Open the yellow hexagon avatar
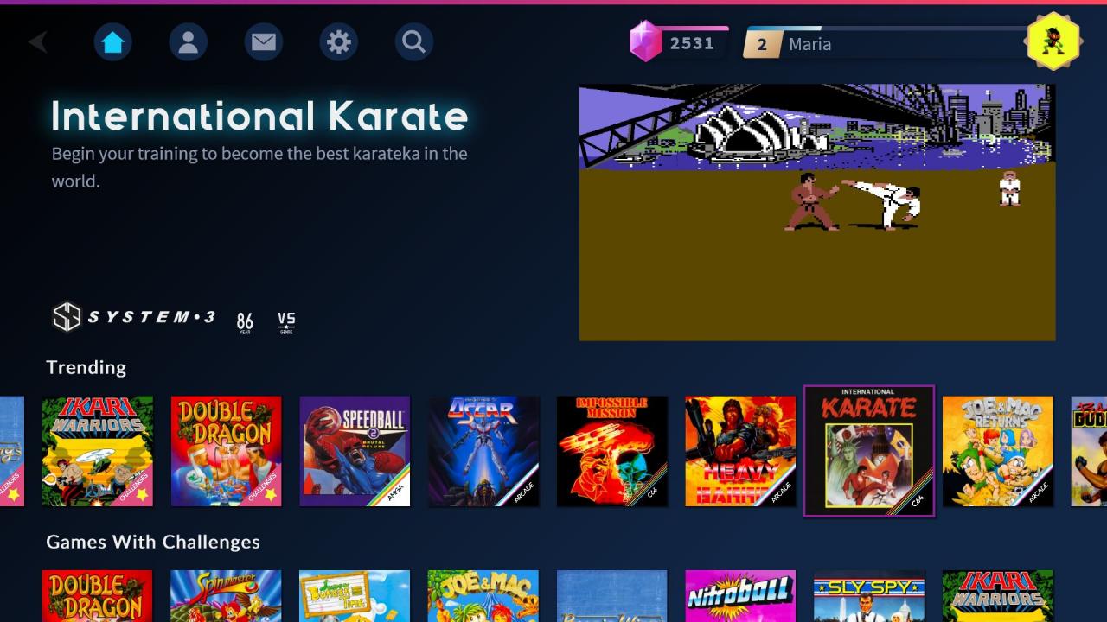The width and height of the screenshot is (1107, 622). 1053,41
